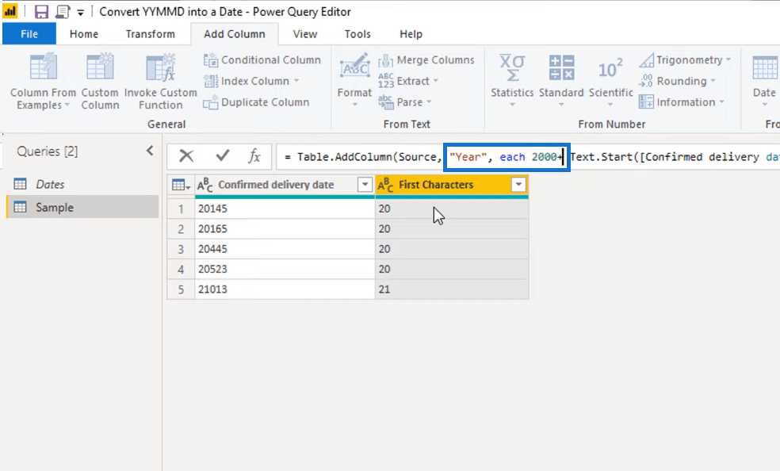780x471 pixels.
Task: Click Column From Examples icon
Action: 44,67
